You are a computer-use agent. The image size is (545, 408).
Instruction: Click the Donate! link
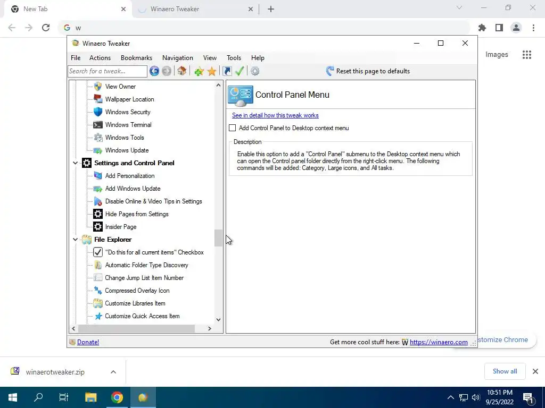tap(88, 342)
